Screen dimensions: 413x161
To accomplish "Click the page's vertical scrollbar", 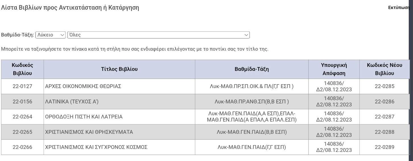I will point(411,85).
